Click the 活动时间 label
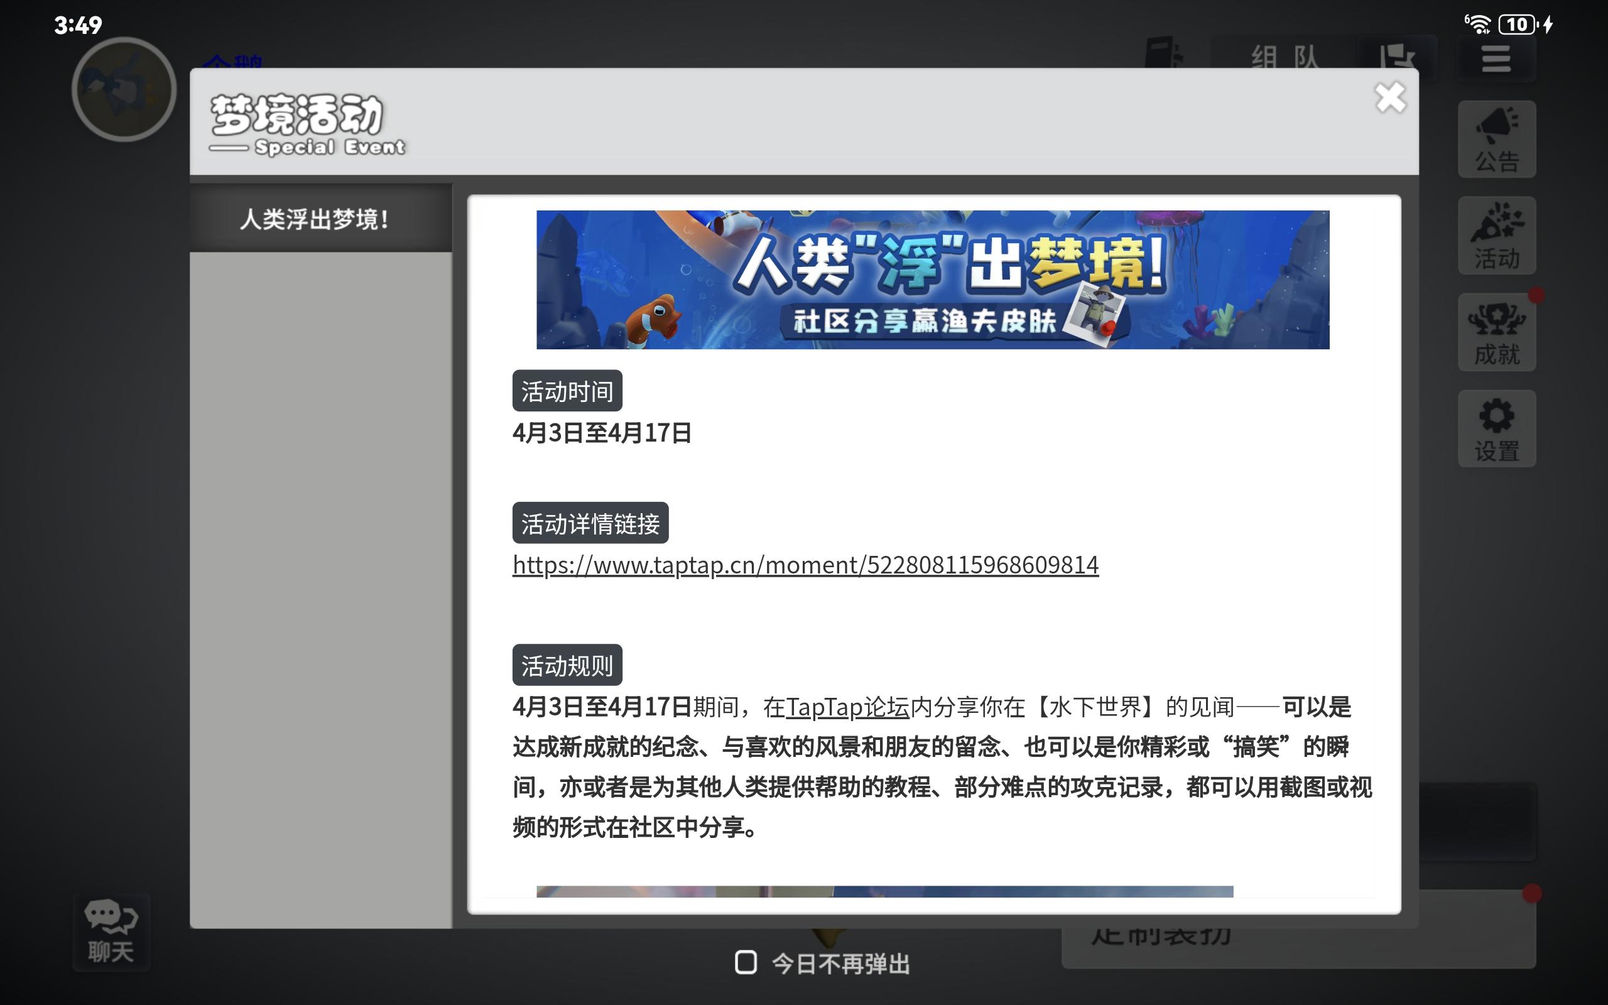Image resolution: width=1608 pixels, height=1005 pixels. 567,391
